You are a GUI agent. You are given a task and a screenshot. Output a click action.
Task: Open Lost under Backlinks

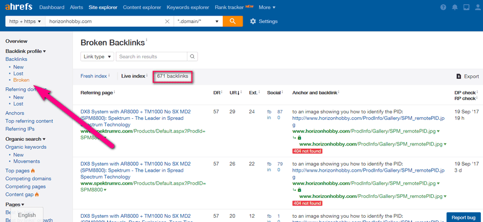(x=18, y=74)
